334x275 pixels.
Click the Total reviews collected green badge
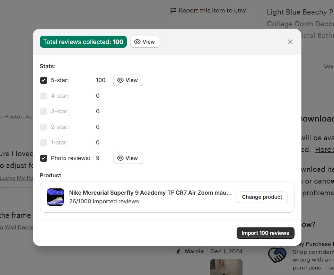[83, 42]
